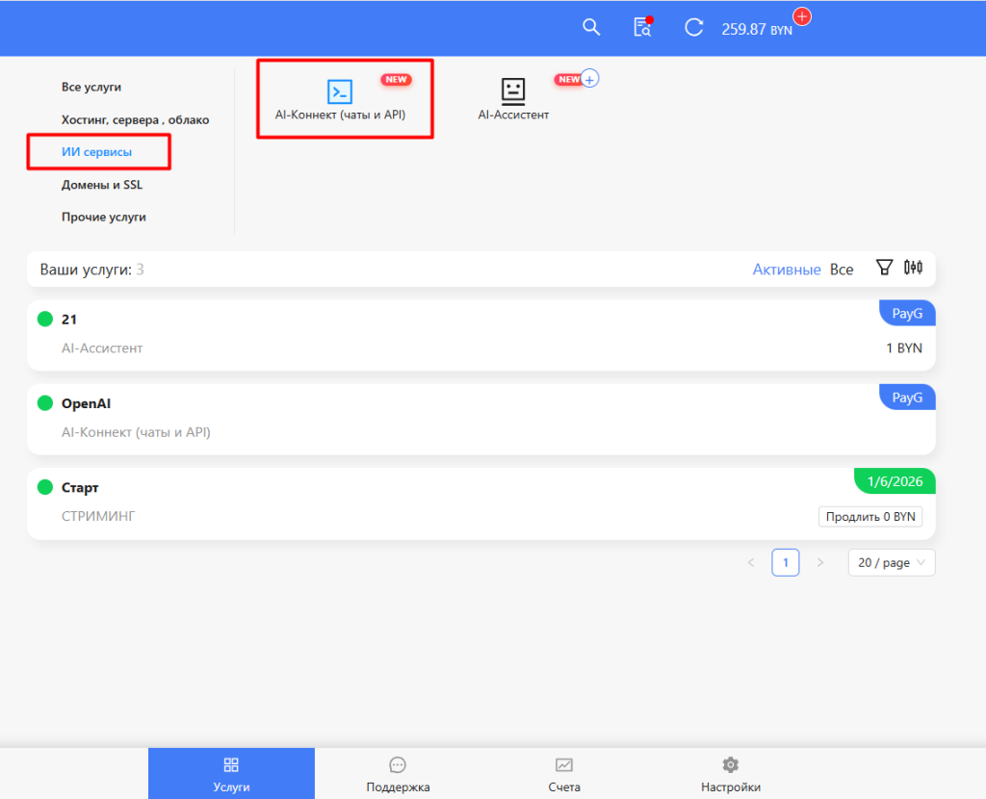Switch services filter to Все
Viewport: 986px width, 799px height.
[842, 270]
